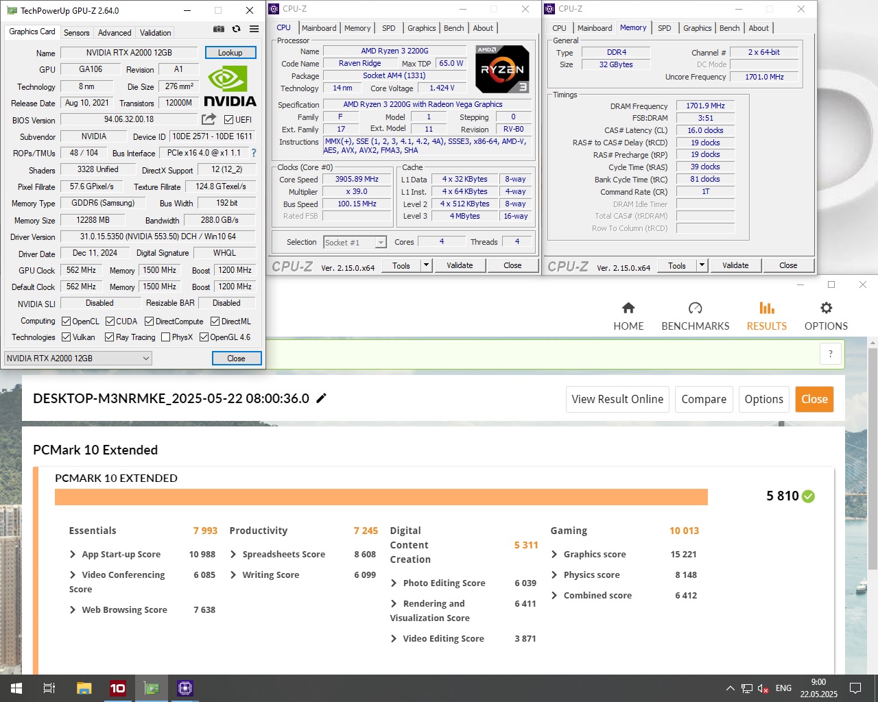This screenshot has width=878, height=702.
Task: Click ENG language indicator
Action: point(783,688)
